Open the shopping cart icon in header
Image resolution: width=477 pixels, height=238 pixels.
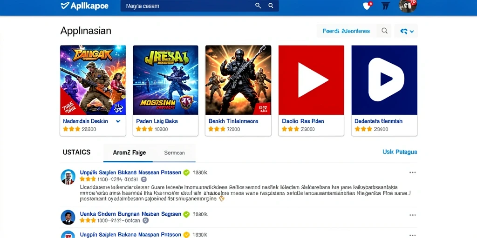[385, 6]
